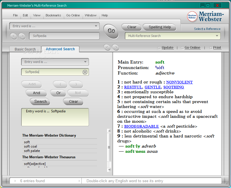Click the small icon beside Update

[x=159, y=48]
